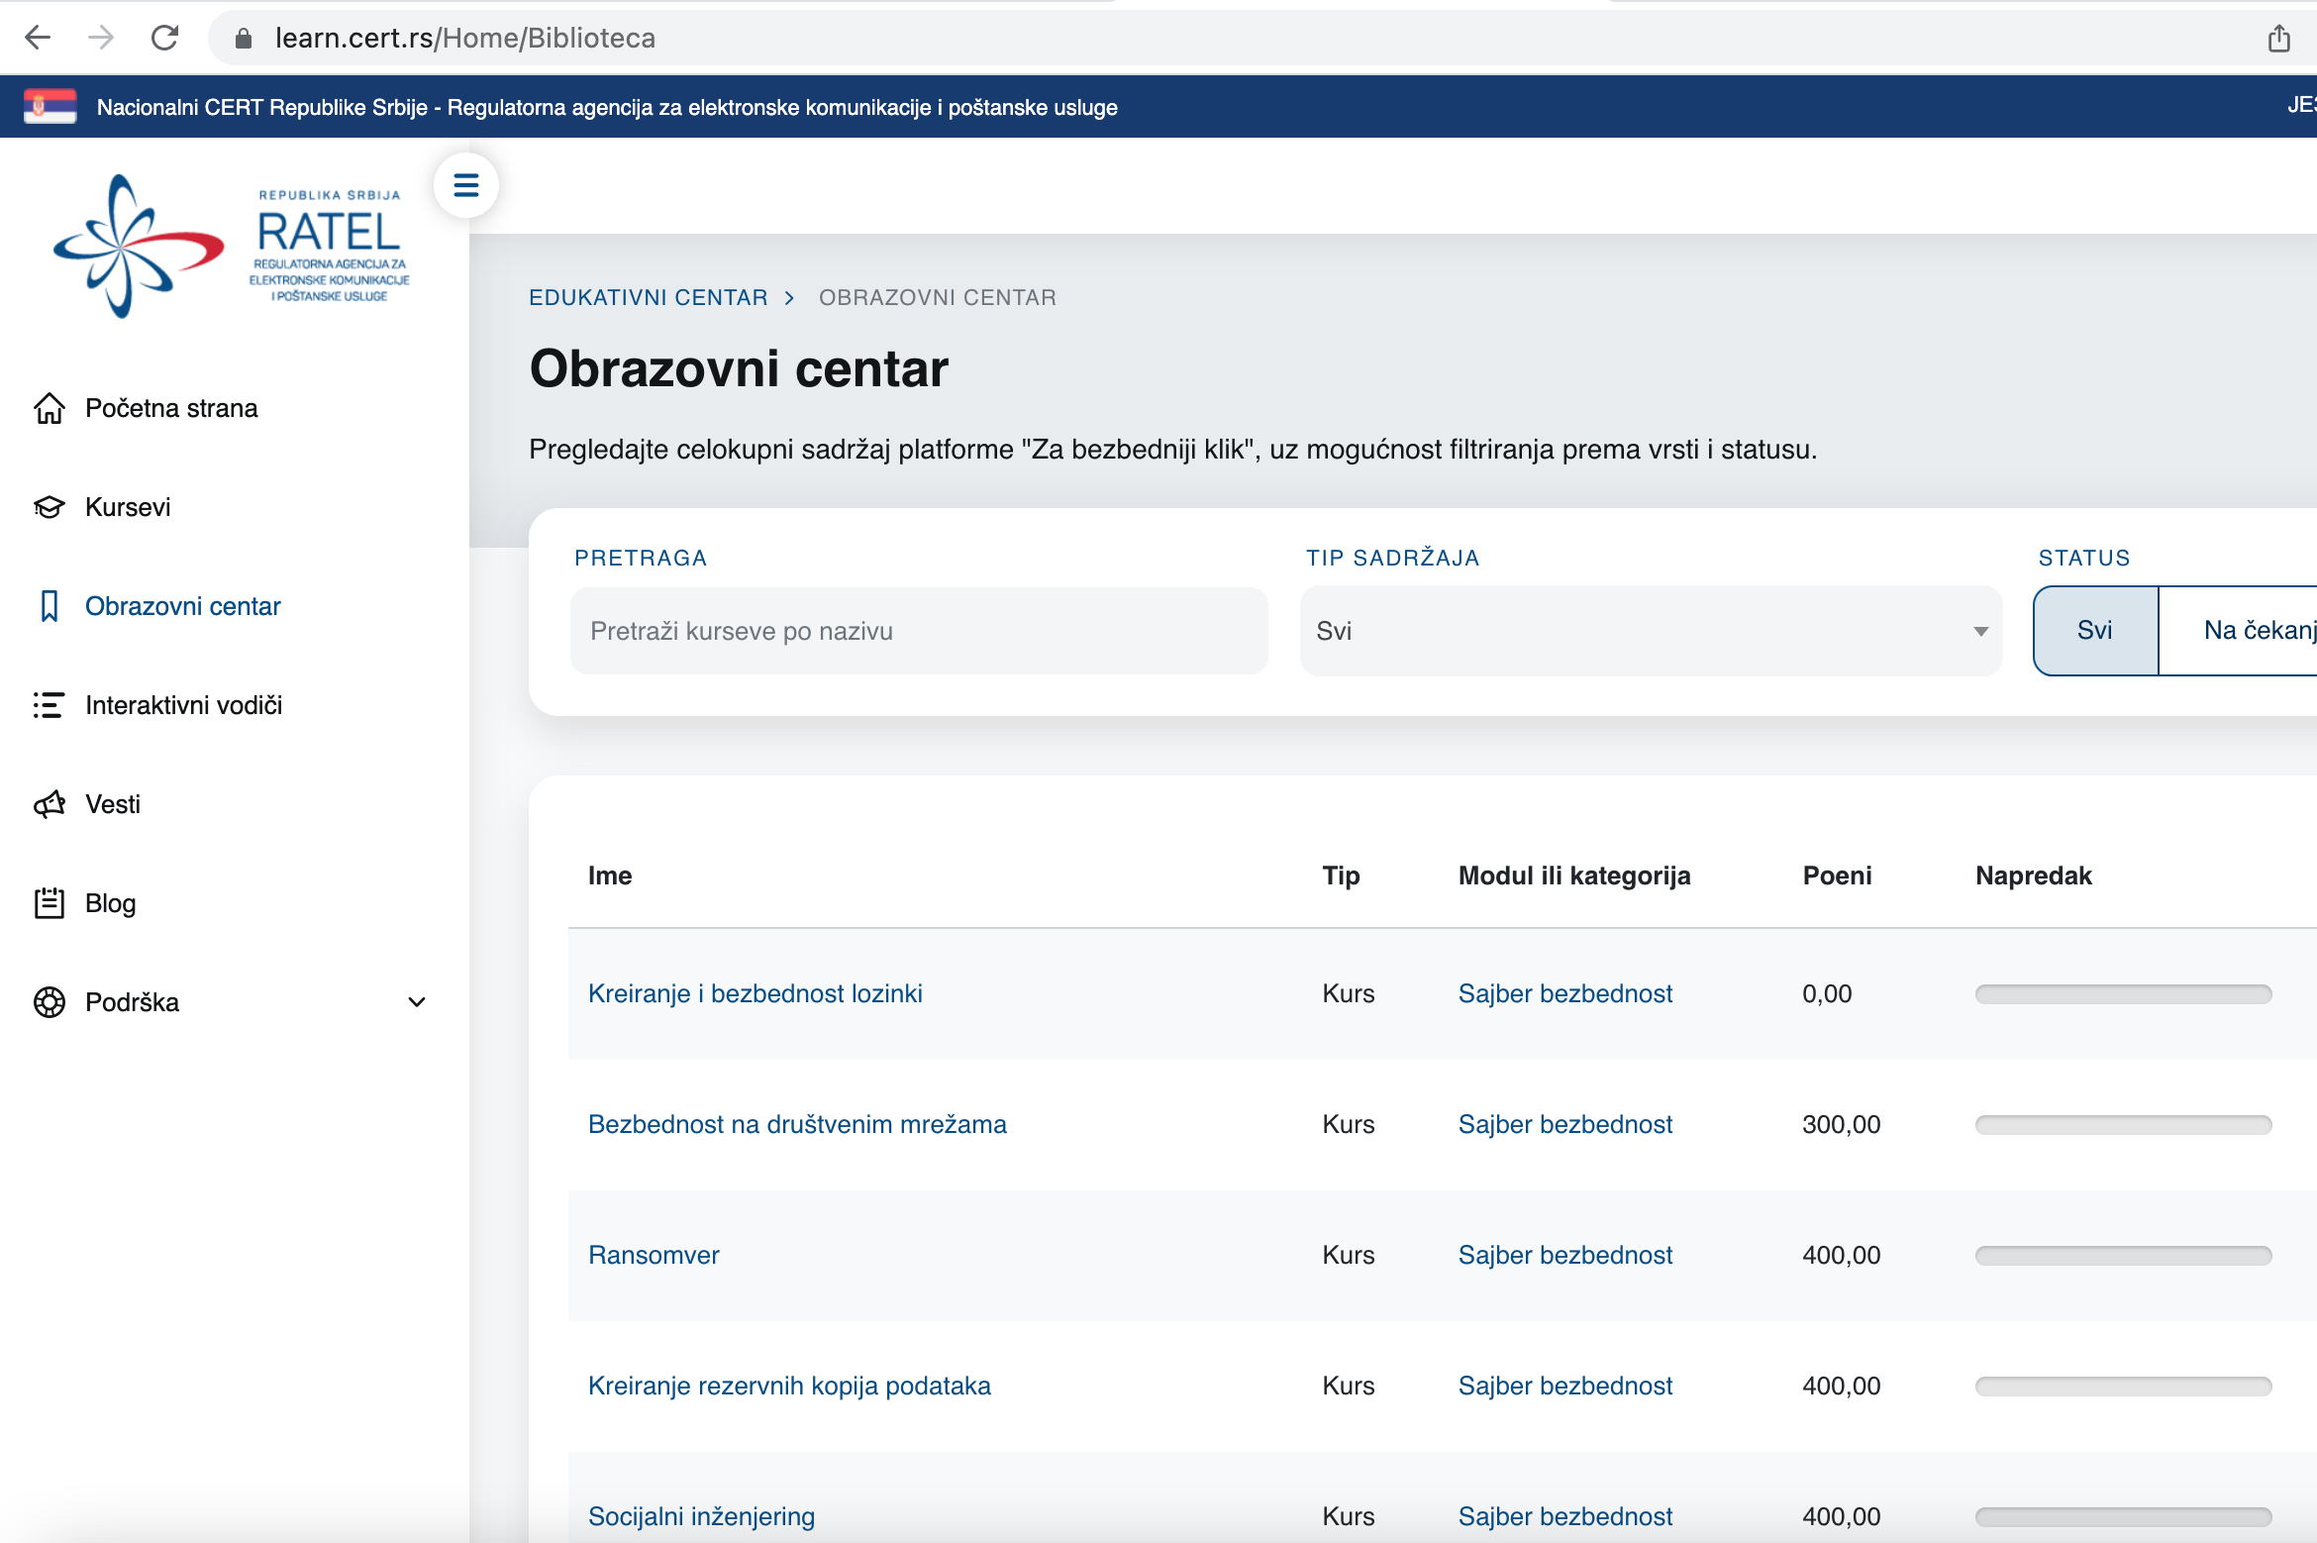Click the Modul ili kategorija column header
Image resolution: width=2317 pixels, height=1543 pixels.
tap(1574, 875)
